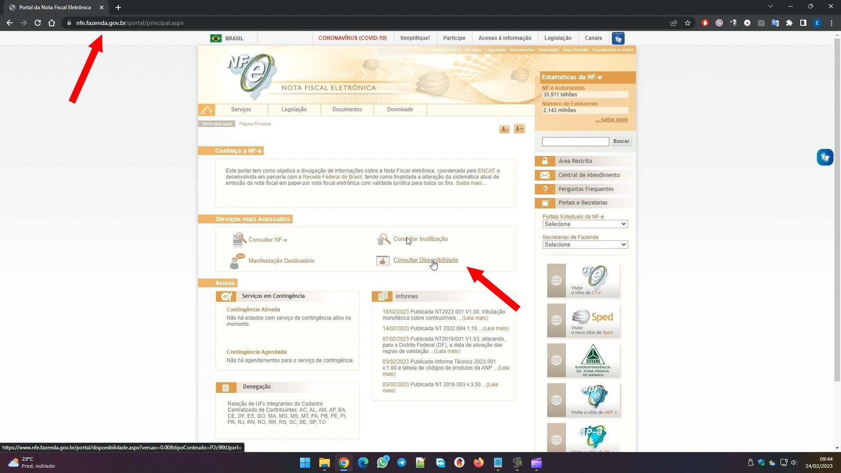Screen dimensions: 841x473
Task: Click the Manifestação Destinatário person icon
Action: coord(237,261)
